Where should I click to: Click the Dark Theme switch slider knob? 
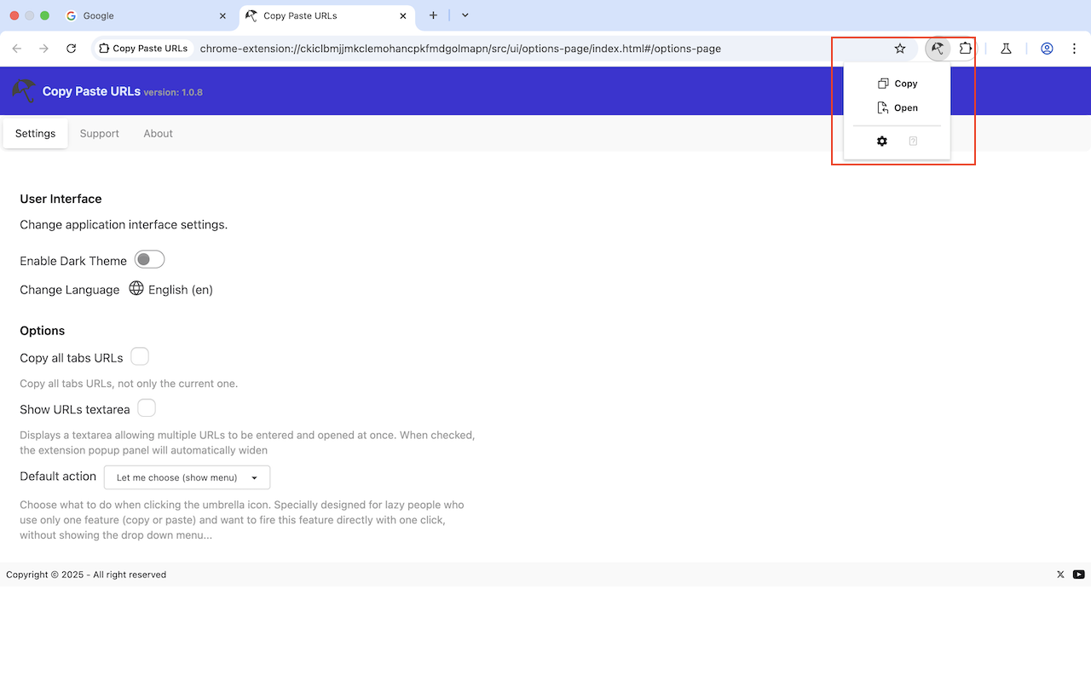click(x=144, y=259)
